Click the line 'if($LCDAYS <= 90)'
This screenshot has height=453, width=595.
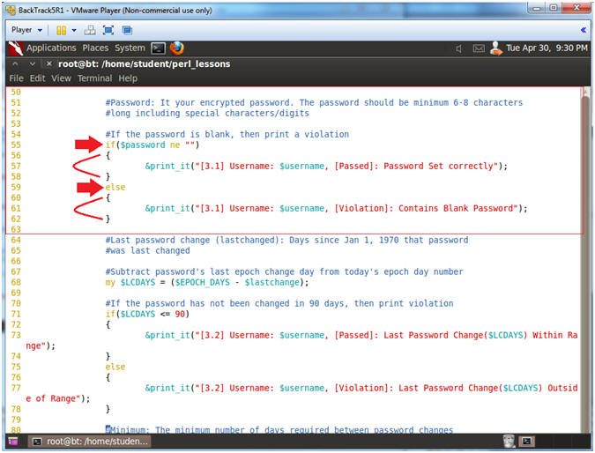tap(147, 314)
